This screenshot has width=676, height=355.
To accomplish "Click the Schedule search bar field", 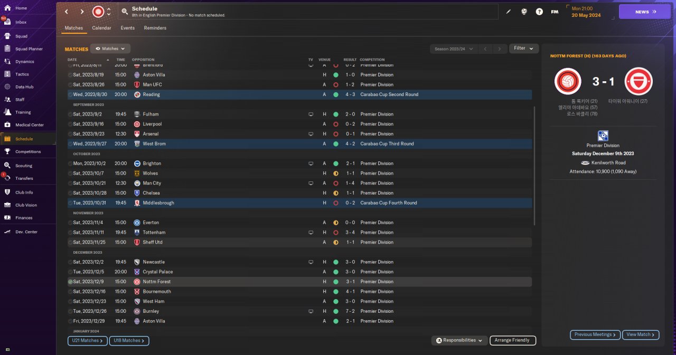I will [308, 12].
